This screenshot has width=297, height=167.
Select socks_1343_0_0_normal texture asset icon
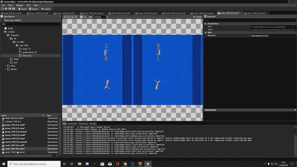tap(3, 152)
